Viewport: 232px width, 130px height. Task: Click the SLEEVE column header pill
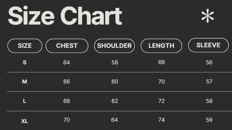208,45
